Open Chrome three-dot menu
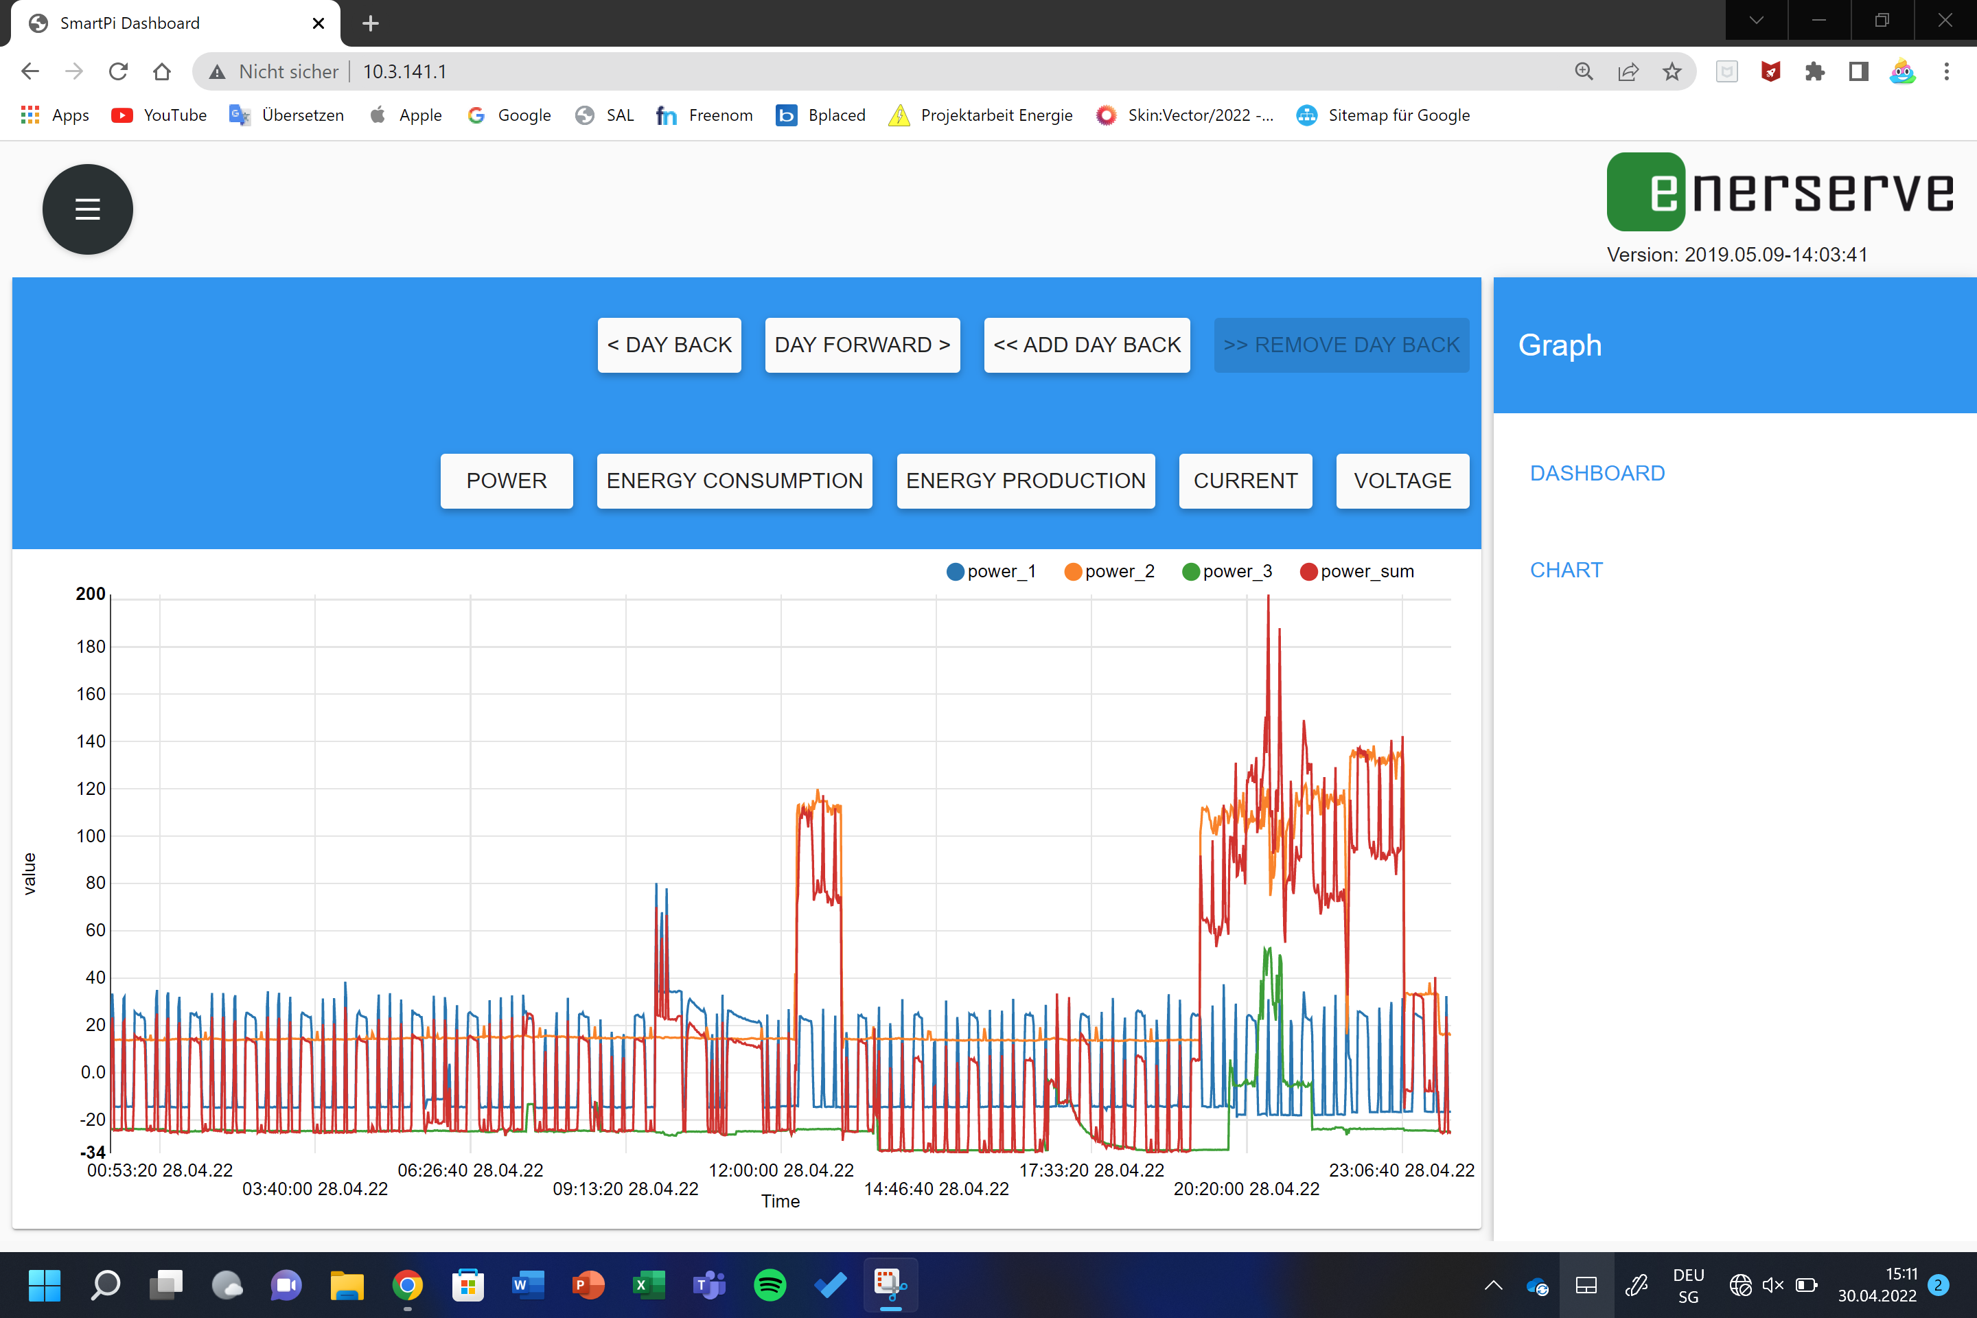The height and width of the screenshot is (1318, 1977). pos(1946,71)
